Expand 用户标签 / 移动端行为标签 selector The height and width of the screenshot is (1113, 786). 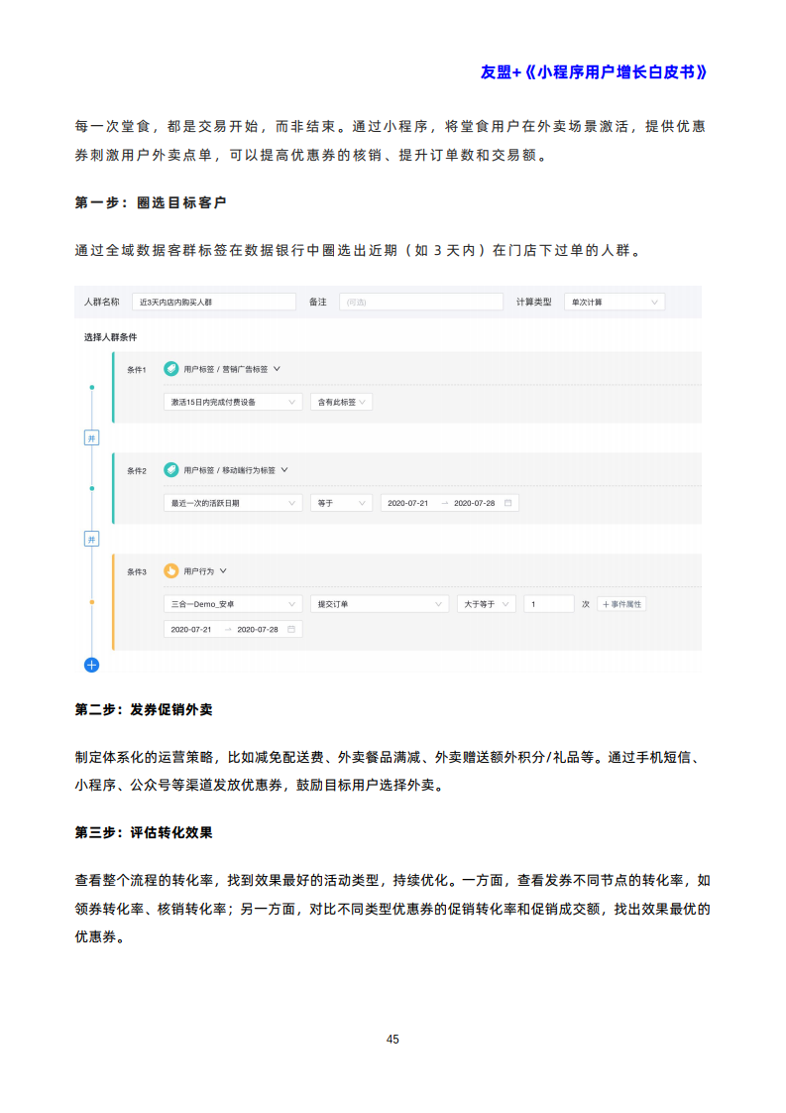pyautogui.click(x=236, y=470)
